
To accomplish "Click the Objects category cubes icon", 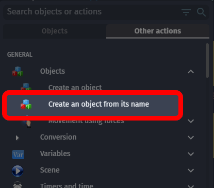I will pos(18,71).
